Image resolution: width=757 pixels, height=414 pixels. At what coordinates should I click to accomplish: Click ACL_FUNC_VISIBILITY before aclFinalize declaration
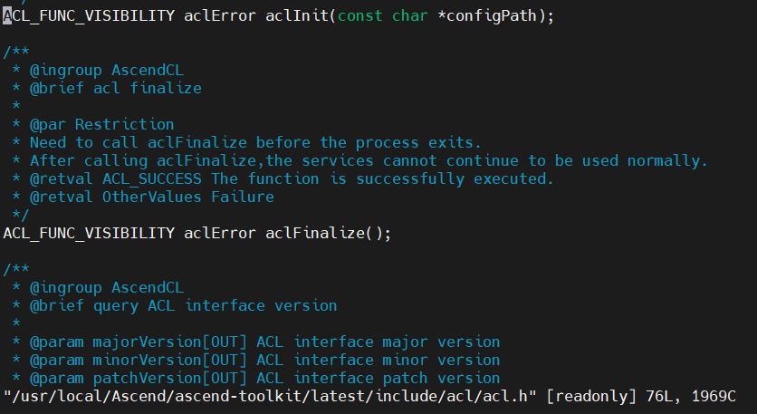tap(88, 233)
